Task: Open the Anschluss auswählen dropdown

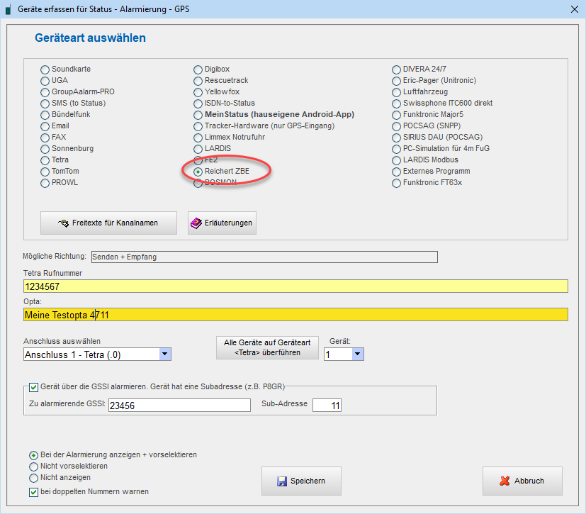Action: [x=165, y=354]
